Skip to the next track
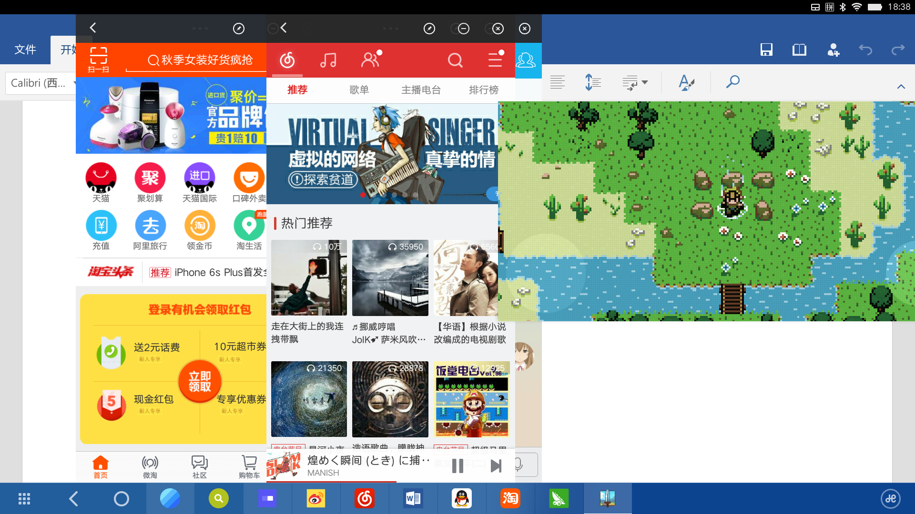This screenshot has height=514, width=915. pos(496,466)
